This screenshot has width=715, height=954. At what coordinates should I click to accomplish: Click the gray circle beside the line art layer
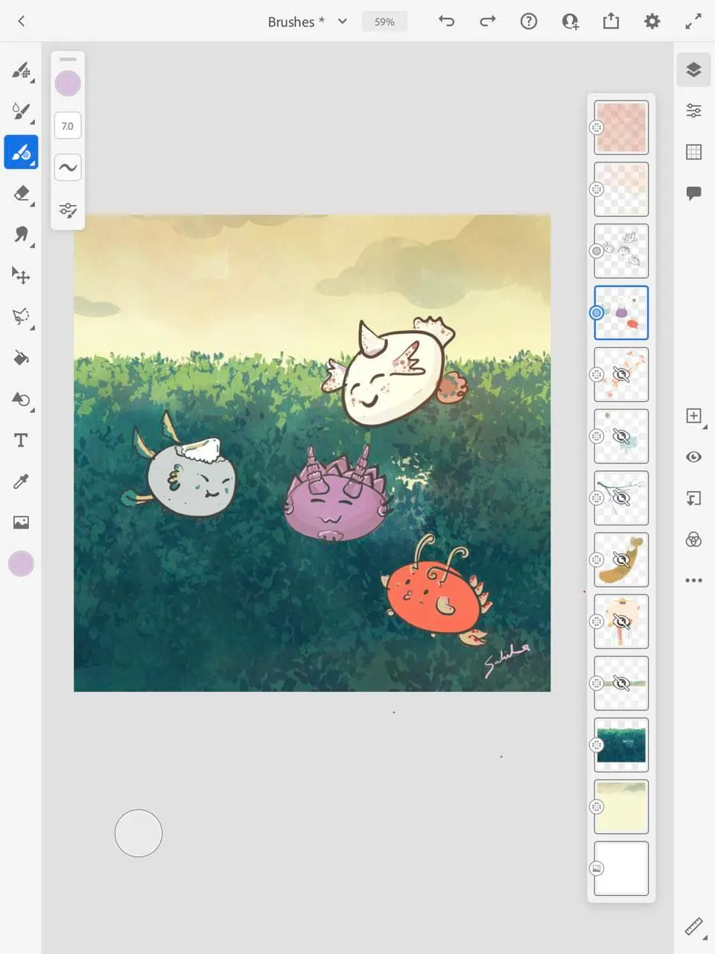pos(597,251)
